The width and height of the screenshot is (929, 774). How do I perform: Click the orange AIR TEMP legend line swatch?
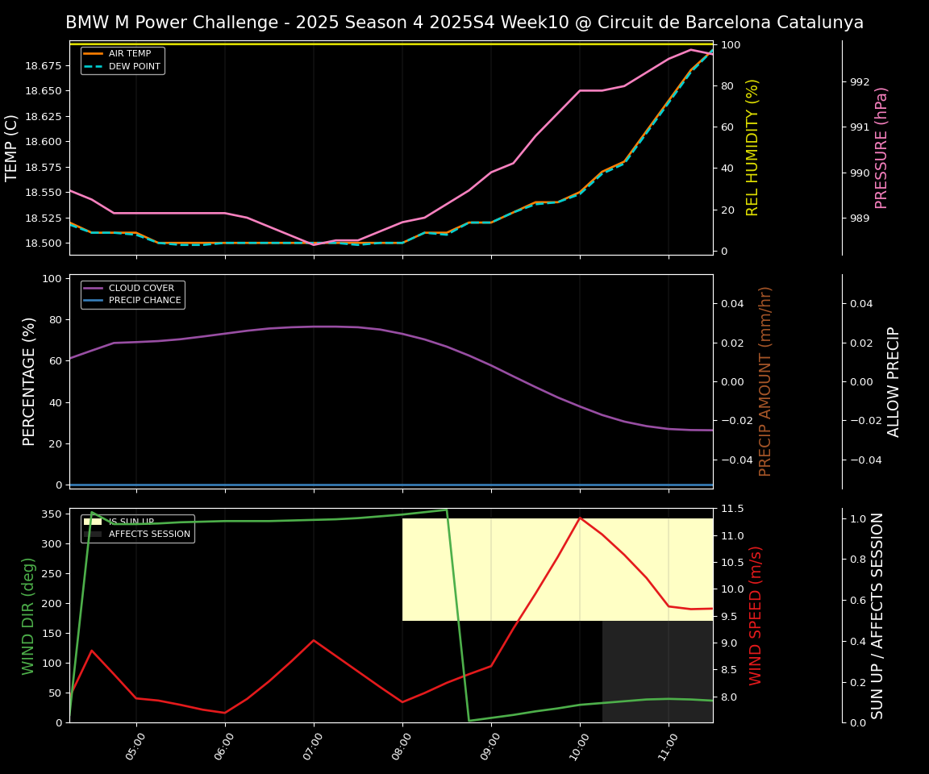(94, 54)
